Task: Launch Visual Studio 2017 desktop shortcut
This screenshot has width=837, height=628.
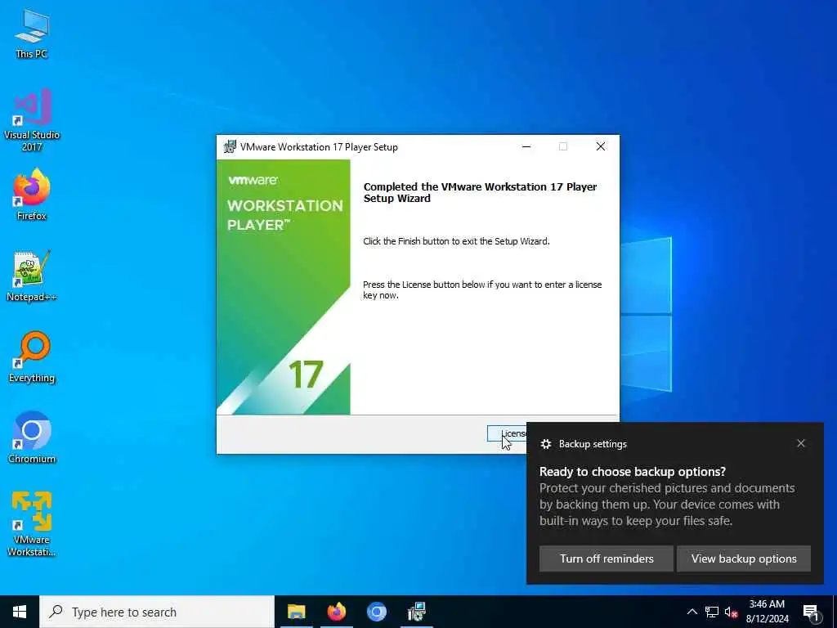Action: pyautogui.click(x=32, y=119)
